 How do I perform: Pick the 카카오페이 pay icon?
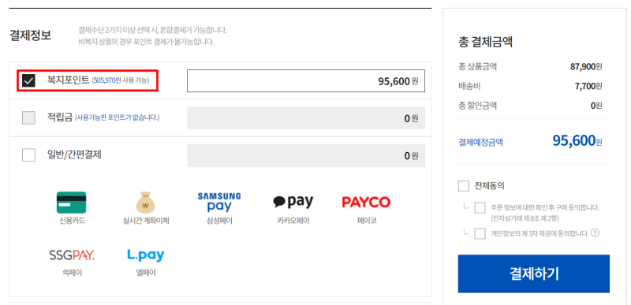click(293, 201)
